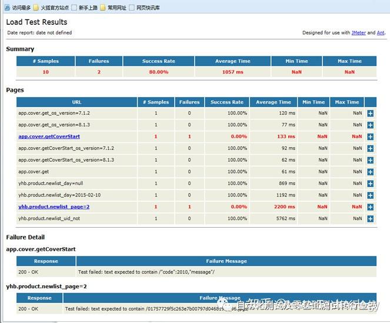Screen dimensions: 390x323
Task: Follow the Ant link
Action: click(x=381, y=32)
